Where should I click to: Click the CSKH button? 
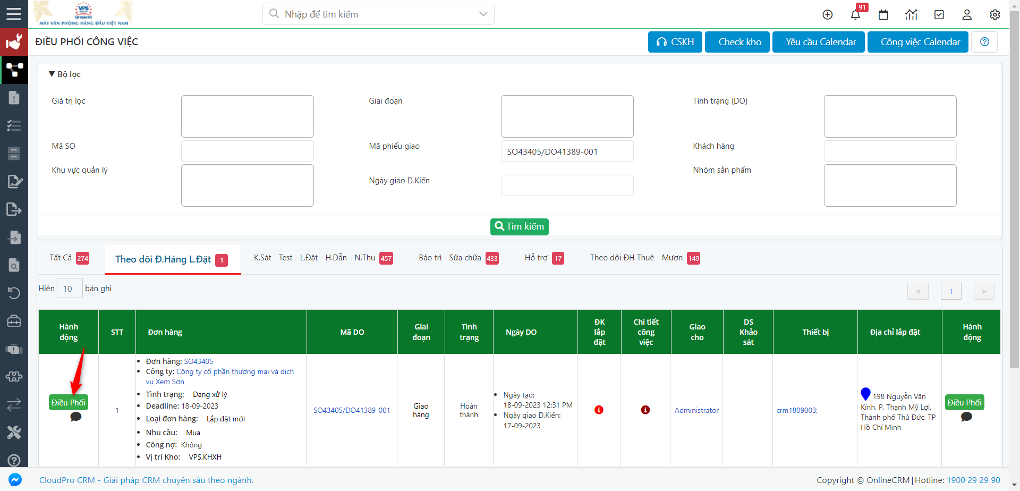(x=675, y=42)
